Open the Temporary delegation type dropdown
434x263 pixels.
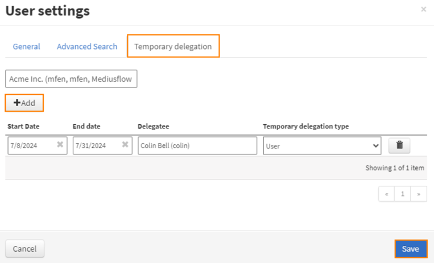[x=322, y=146]
